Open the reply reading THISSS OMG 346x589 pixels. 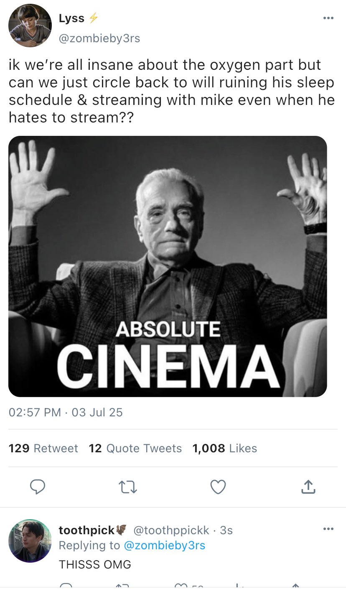95,565
